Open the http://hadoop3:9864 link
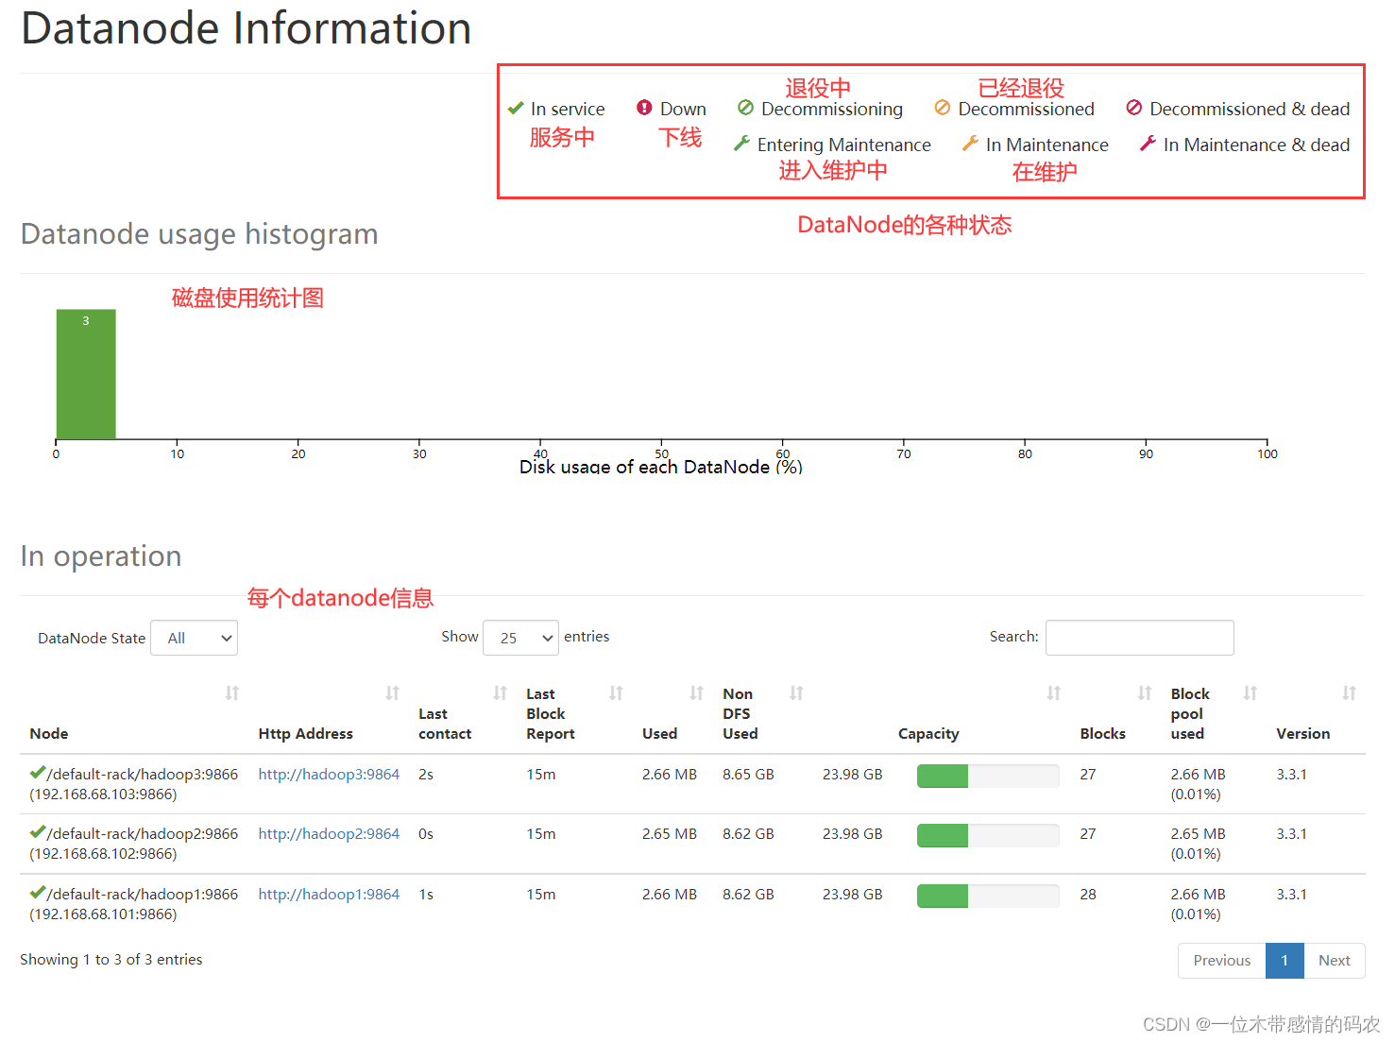The width and height of the screenshot is (1395, 1042). (329, 775)
